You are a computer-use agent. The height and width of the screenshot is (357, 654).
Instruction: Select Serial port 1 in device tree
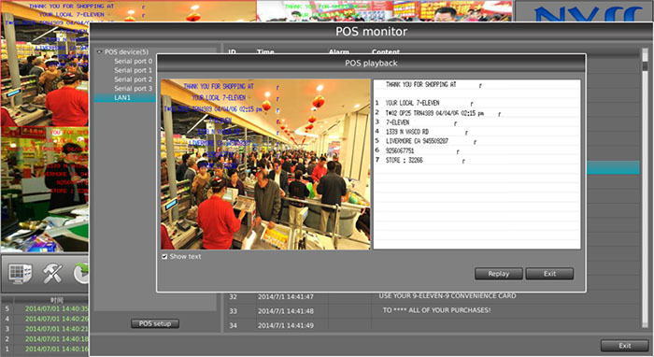point(133,70)
